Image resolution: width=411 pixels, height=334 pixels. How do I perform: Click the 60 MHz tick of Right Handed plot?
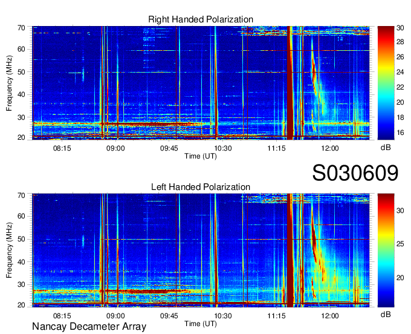[21, 50]
